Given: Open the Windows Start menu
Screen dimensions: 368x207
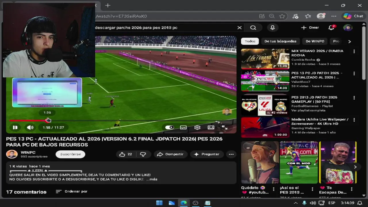Looking at the screenshot, I should (x=159, y=203).
